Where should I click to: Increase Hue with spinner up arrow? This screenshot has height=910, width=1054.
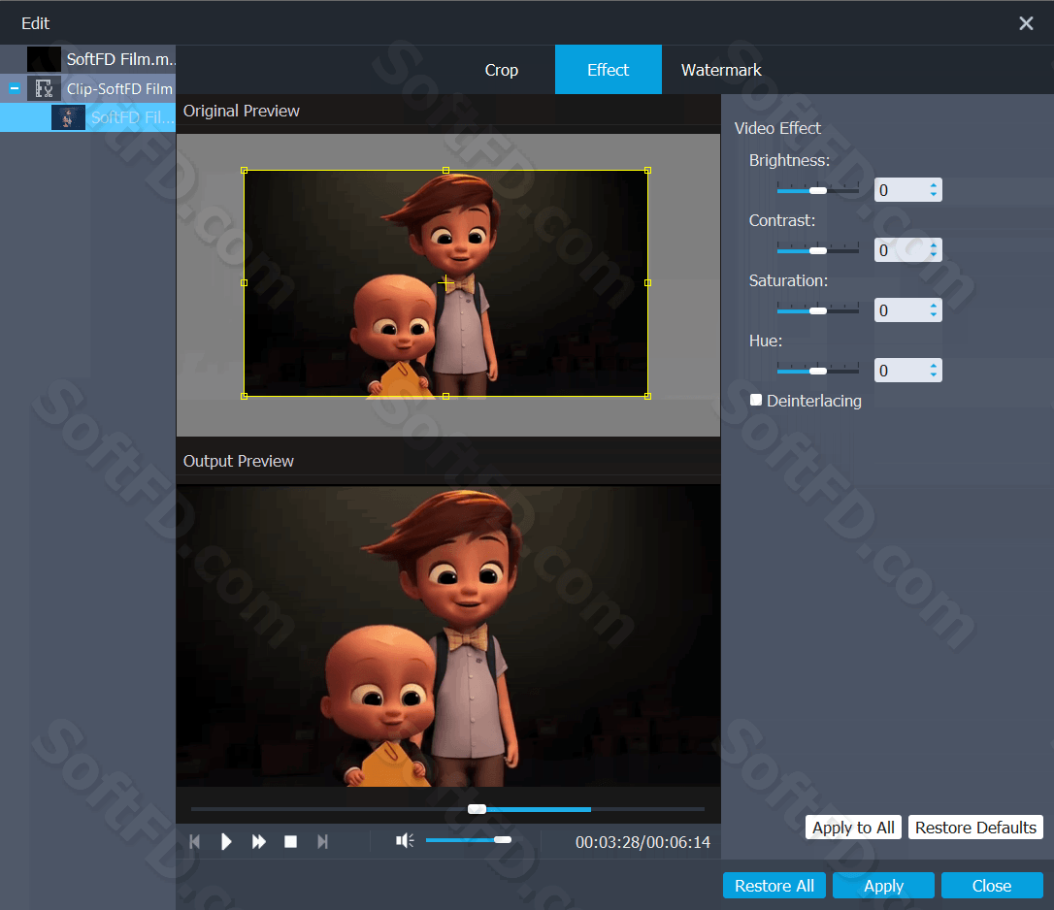click(934, 365)
